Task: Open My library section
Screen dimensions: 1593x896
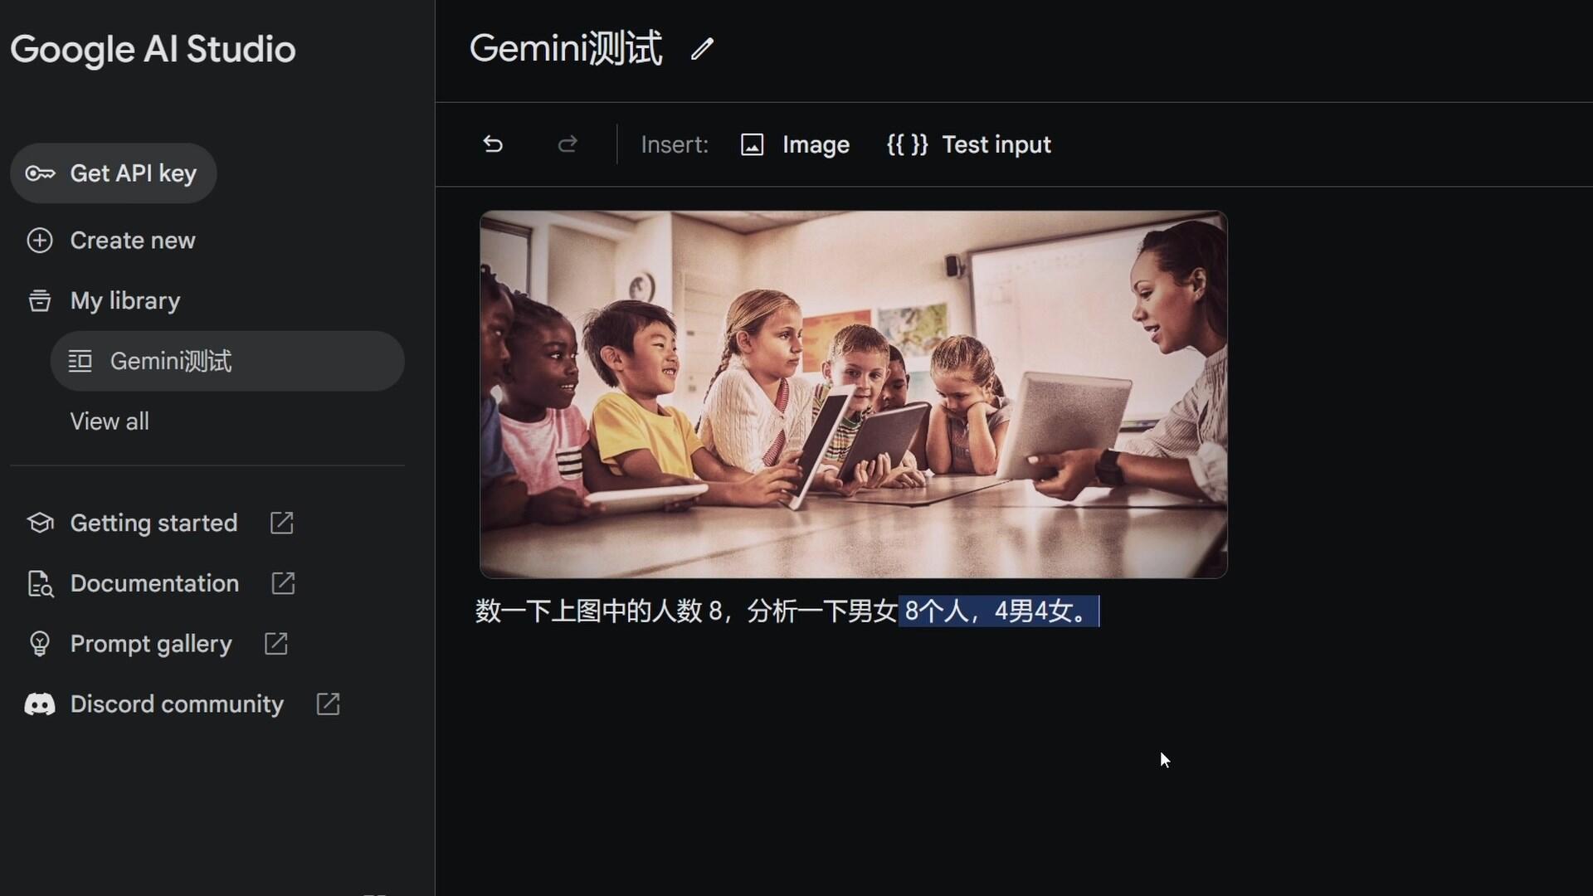Action: [124, 300]
